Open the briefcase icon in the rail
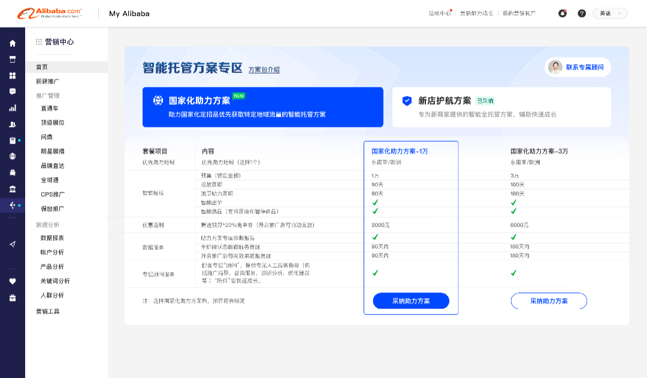This screenshot has height=378, width=647. tap(13, 298)
